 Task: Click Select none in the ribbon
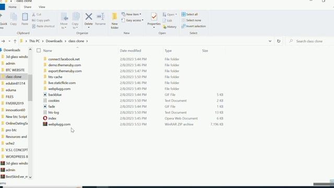[x=192, y=20]
